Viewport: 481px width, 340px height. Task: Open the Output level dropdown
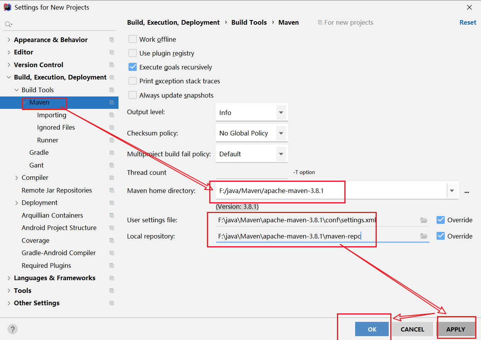tap(281, 113)
